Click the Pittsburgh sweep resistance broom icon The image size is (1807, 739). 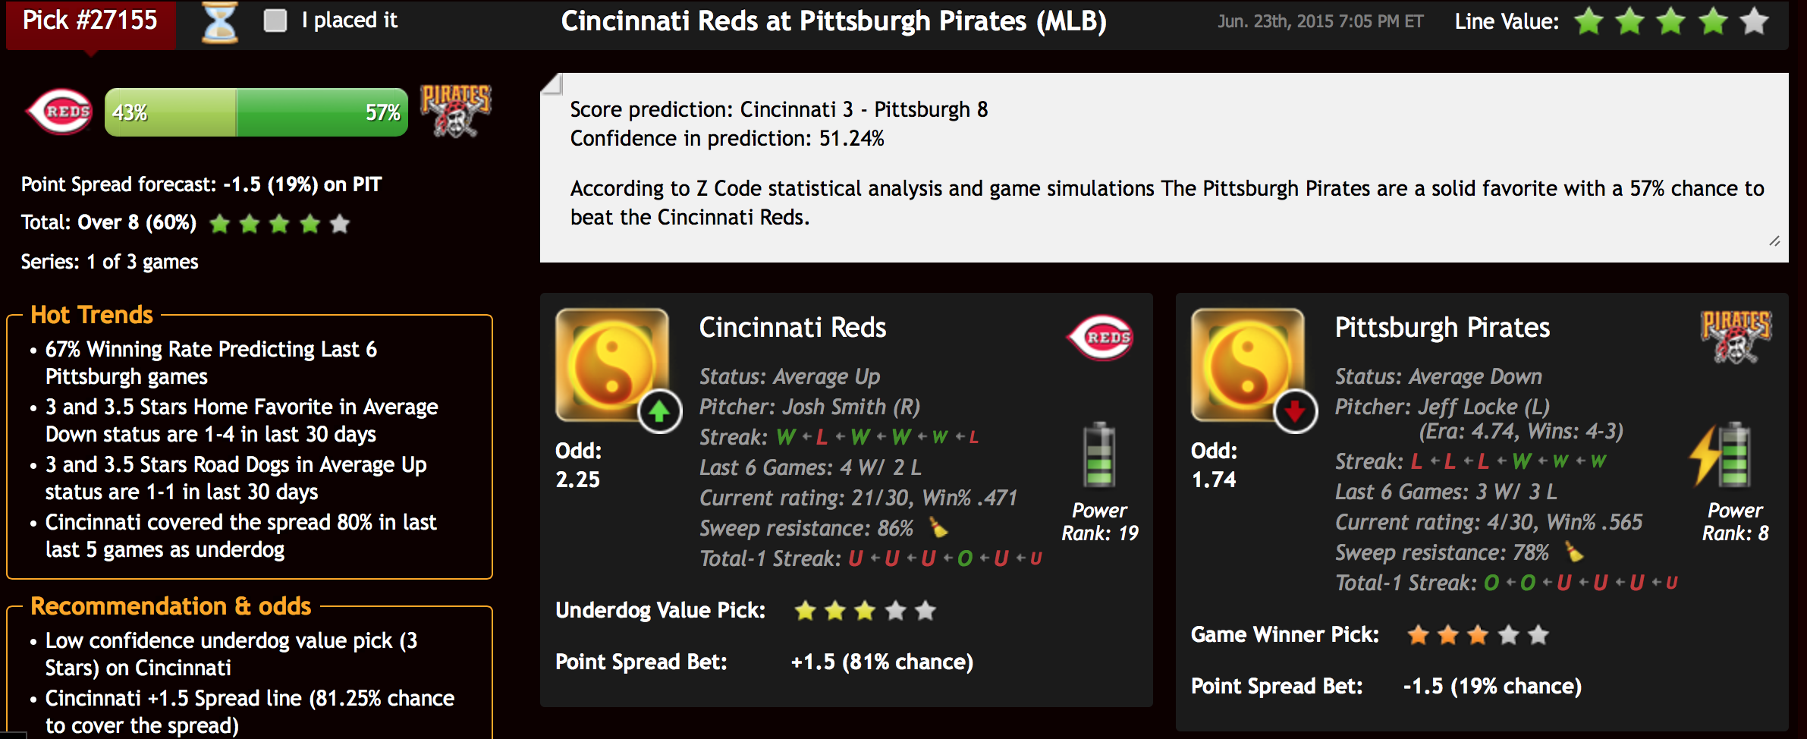(x=1574, y=551)
